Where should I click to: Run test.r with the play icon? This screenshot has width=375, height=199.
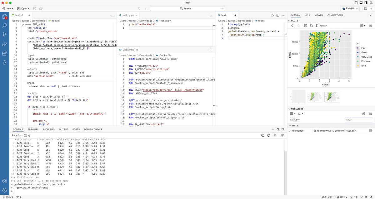(272, 15)
